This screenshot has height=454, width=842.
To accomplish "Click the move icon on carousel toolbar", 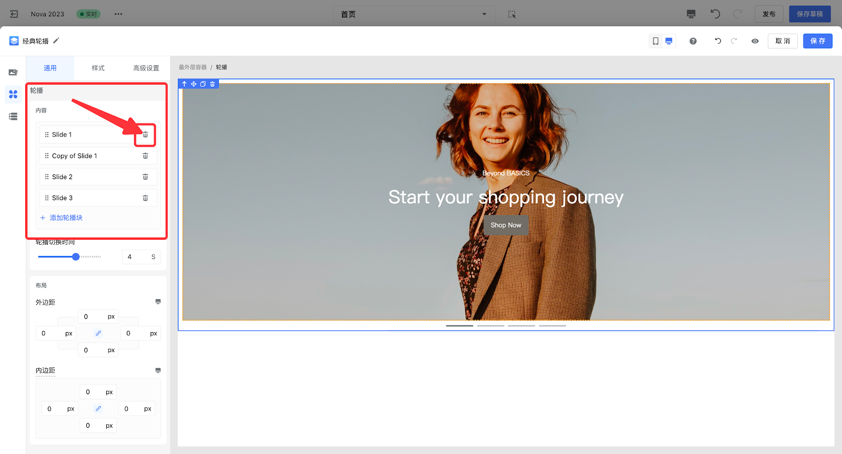I will coord(194,84).
